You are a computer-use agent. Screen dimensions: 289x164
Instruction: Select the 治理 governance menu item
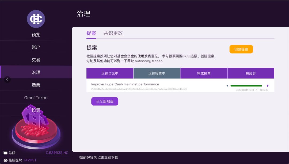[36, 72]
